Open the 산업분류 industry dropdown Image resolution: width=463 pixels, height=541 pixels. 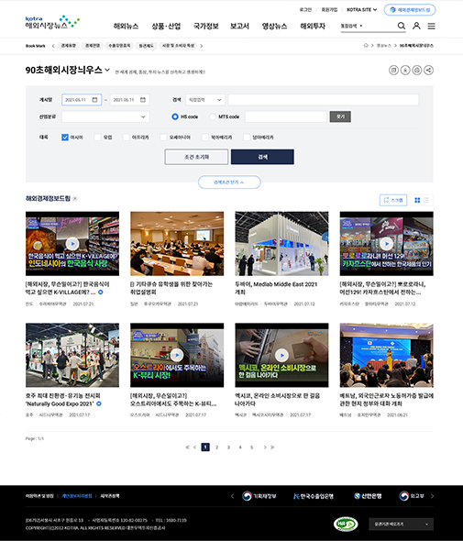[x=105, y=116]
